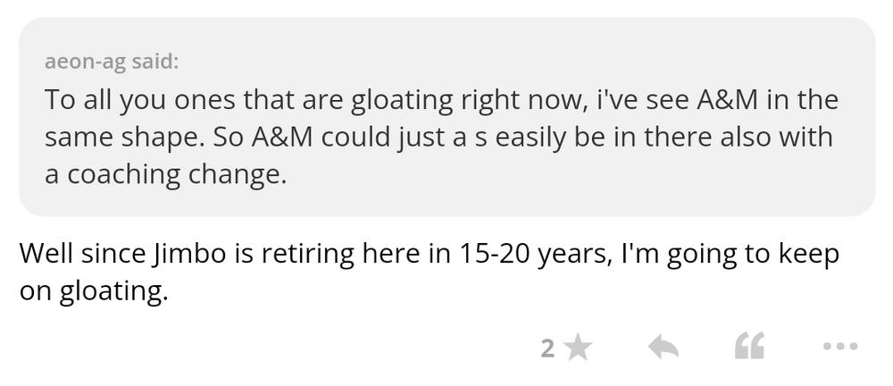Screen dimensions: 893x386
Task: Reply using the curved arrow icon
Action: (x=663, y=347)
